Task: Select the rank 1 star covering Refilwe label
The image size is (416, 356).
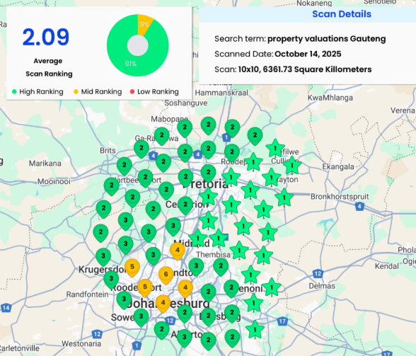Action: click(275, 148)
